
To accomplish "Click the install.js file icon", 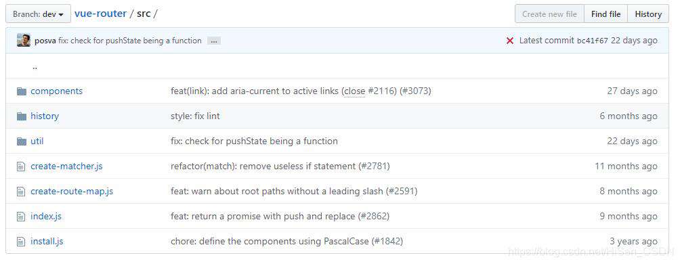I will coord(21,242).
